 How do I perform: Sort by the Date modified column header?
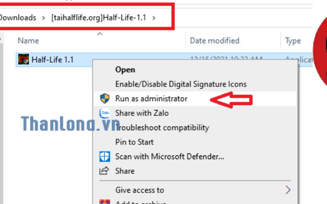coord(215,40)
